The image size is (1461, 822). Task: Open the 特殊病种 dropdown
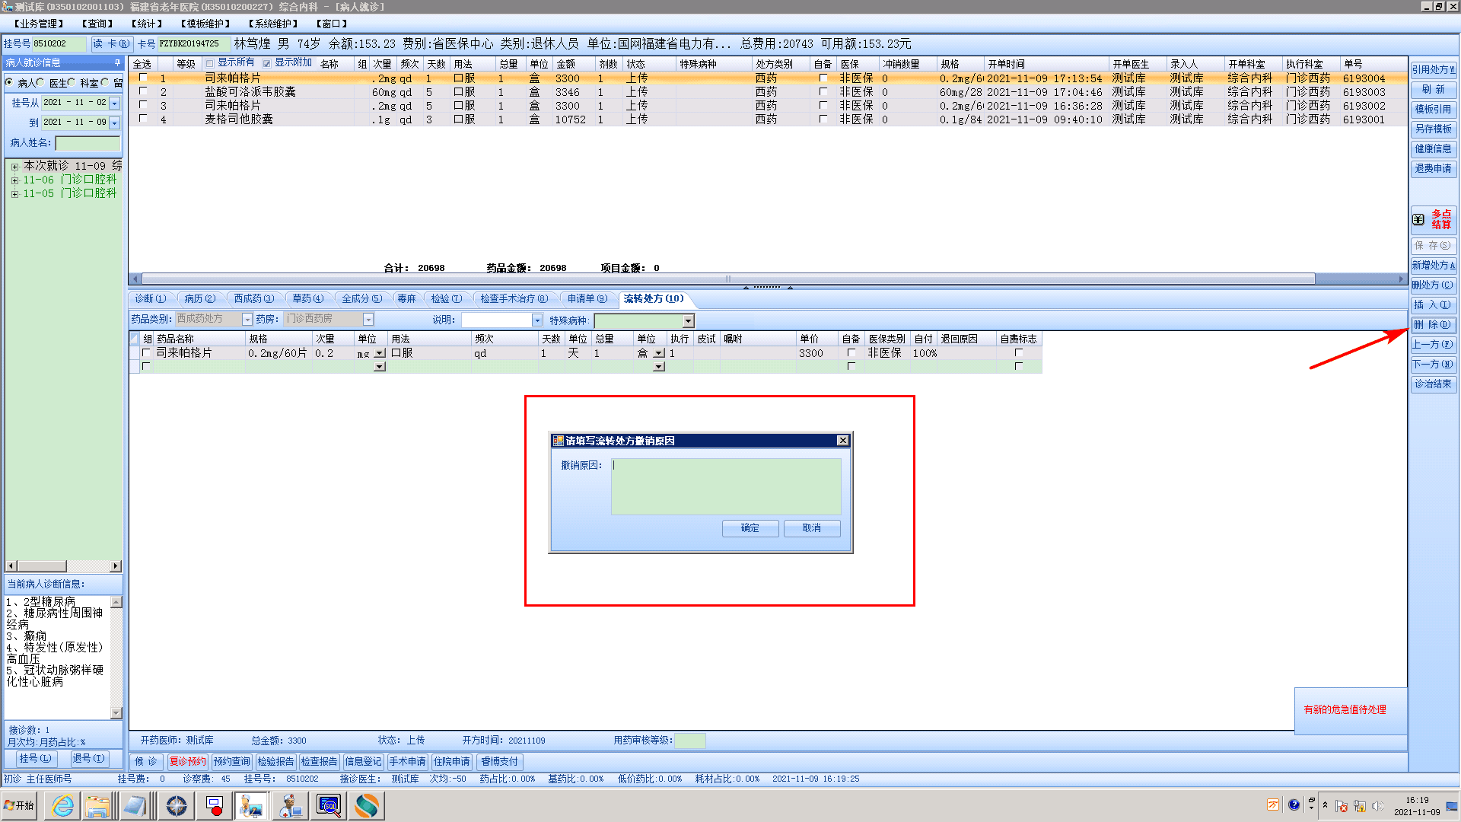[688, 321]
